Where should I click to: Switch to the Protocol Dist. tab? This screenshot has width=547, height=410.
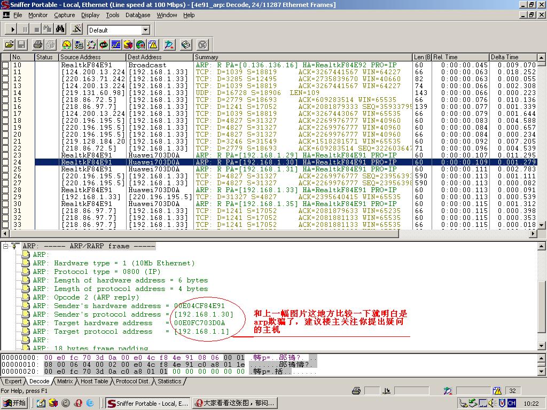coord(132,381)
